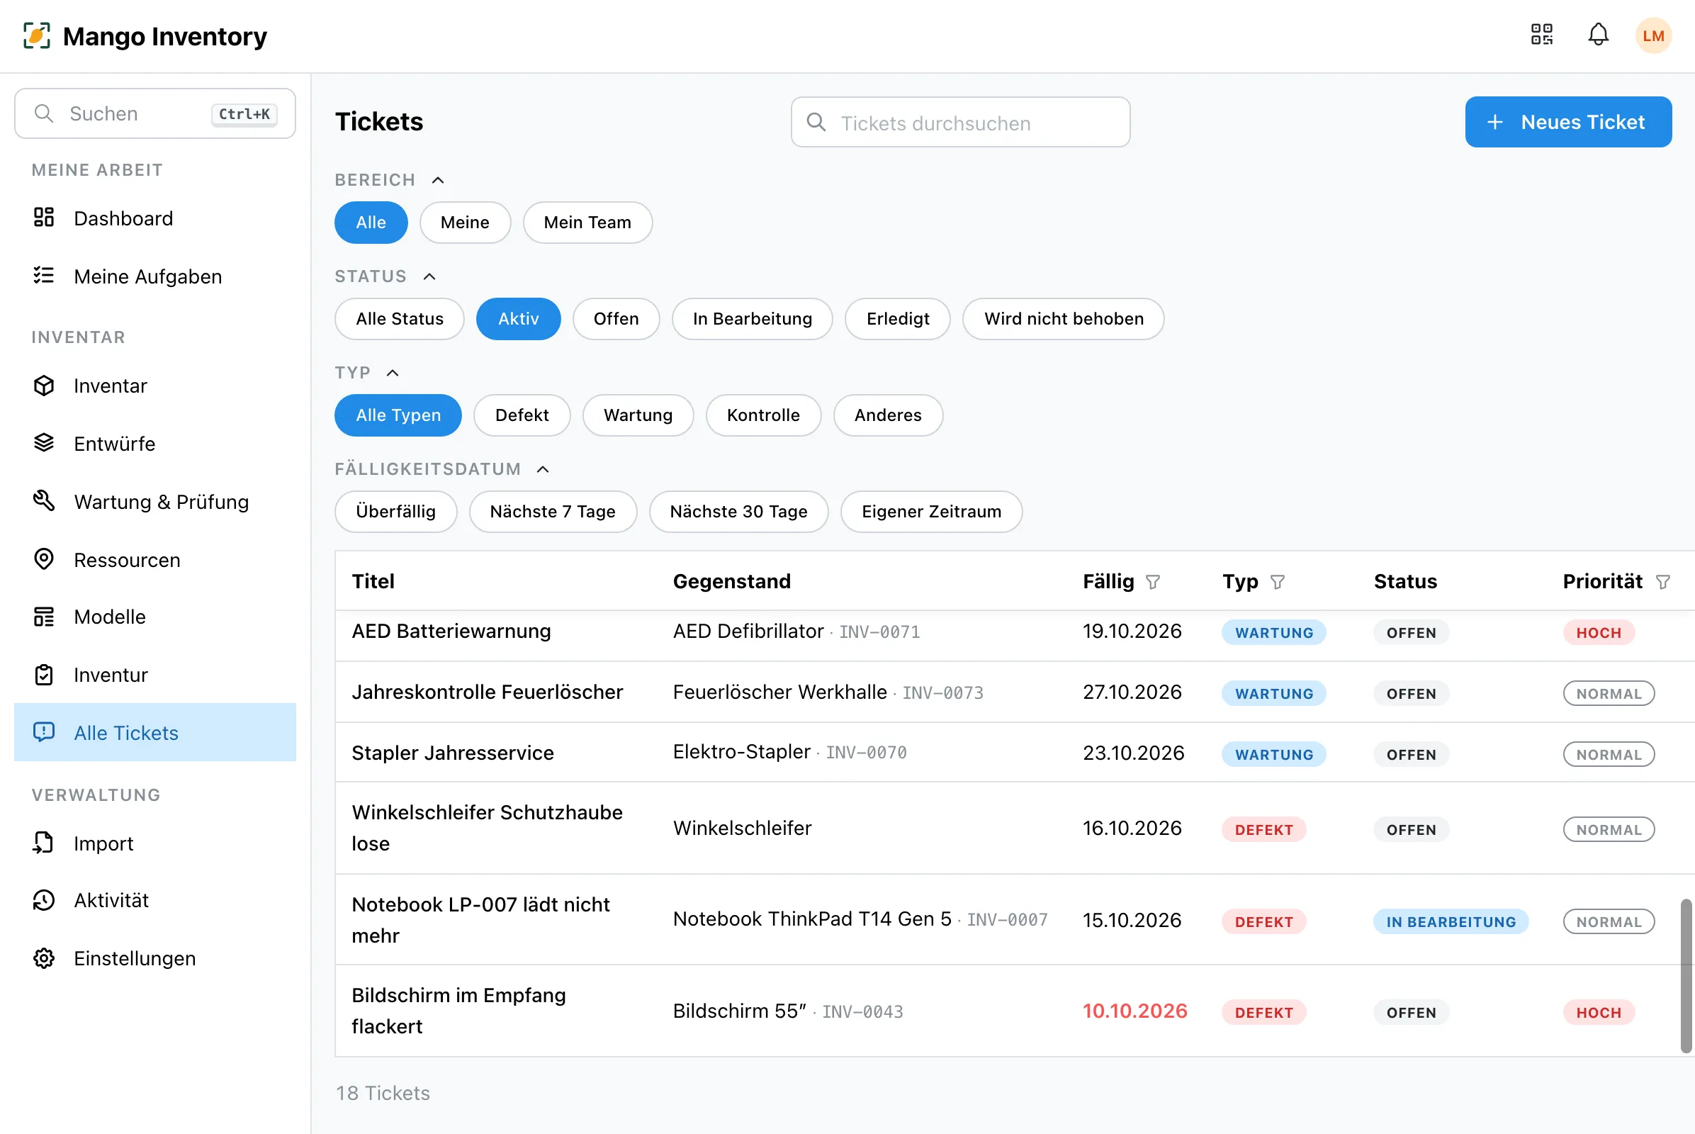Viewport: 1695px width, 1134px height.
Task: Create a new ticket with Neues Ticket
Action: click(x=1568, y=121)
